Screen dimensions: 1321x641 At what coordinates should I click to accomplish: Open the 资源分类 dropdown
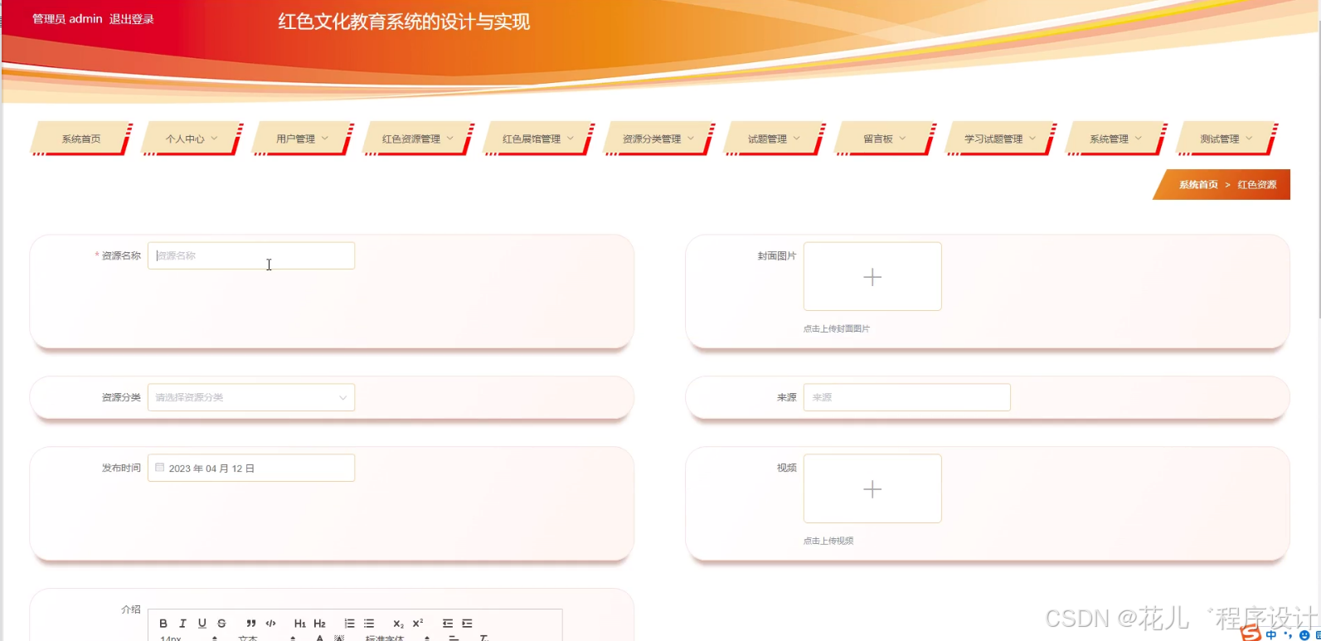pyautogui.click(x=251, y=397)
